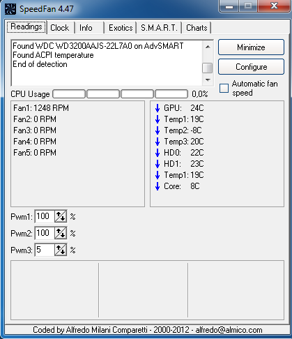
Task: Click the arrow icon beside Core: 8C
Action: pos(157,186)
